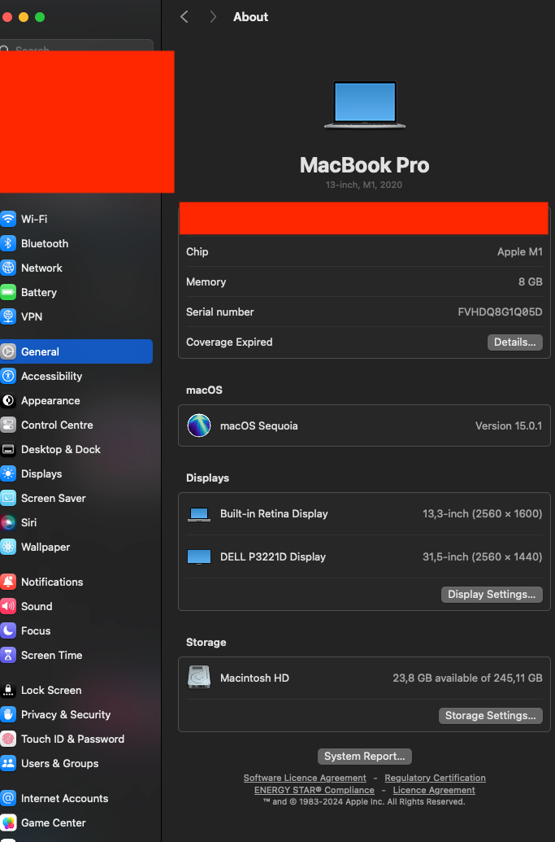Select the Network globe icon
Viewport: 555px width, 842px height.
(x=8, y=268)
